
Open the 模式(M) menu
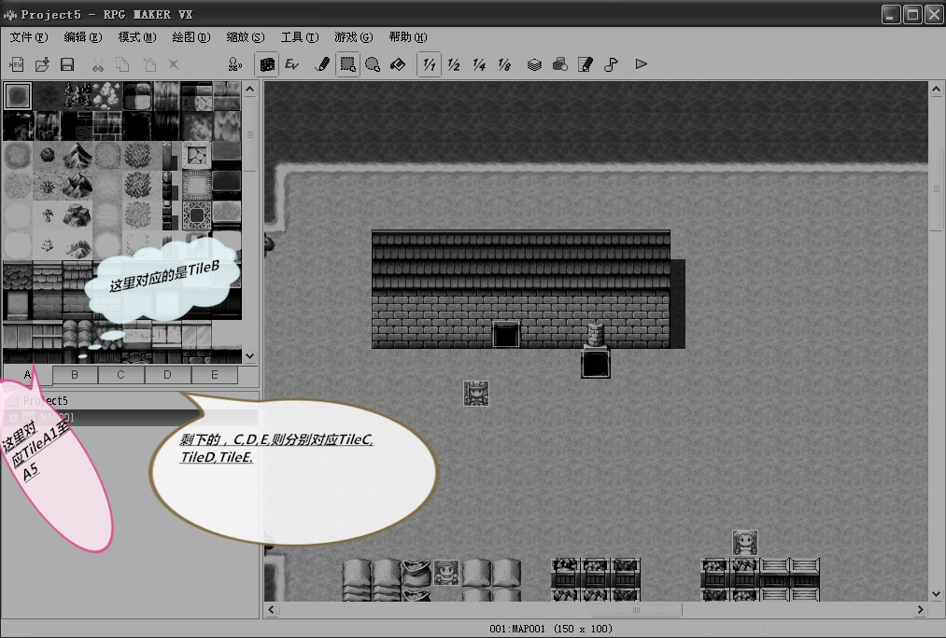(x=137, y=37)
